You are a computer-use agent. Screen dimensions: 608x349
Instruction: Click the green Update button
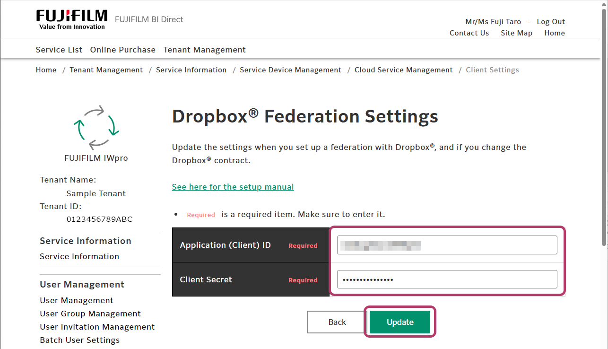coord(400,322)
